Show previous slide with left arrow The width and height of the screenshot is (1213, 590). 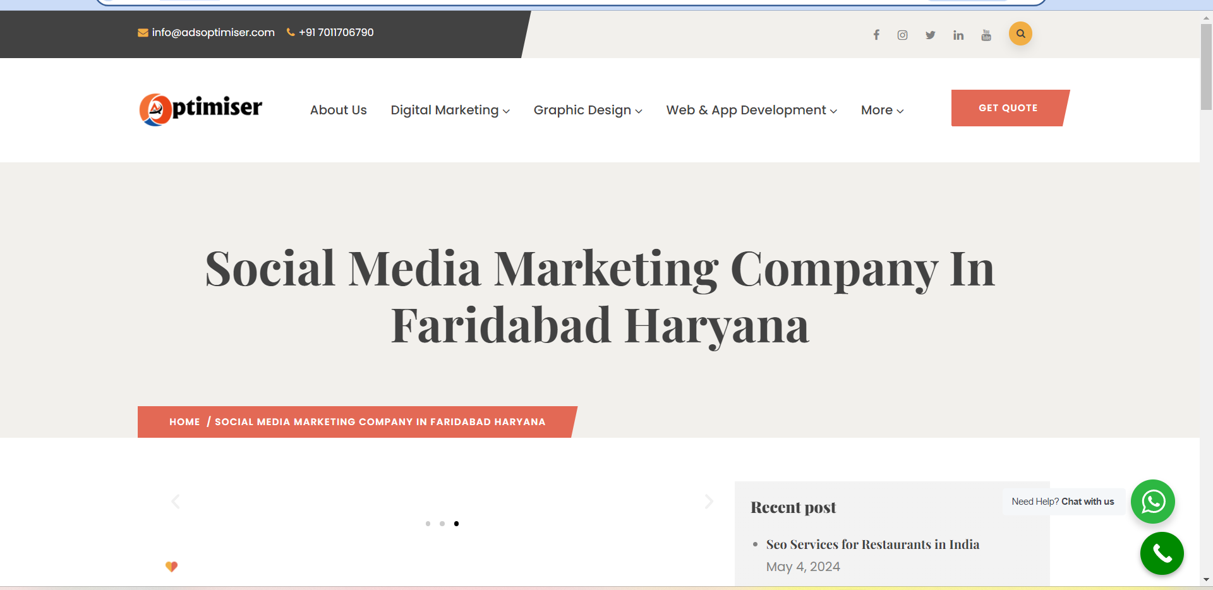(x=176, y=502)
